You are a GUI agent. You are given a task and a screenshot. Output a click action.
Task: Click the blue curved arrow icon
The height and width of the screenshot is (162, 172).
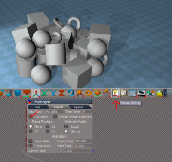[x=71, y=93]
